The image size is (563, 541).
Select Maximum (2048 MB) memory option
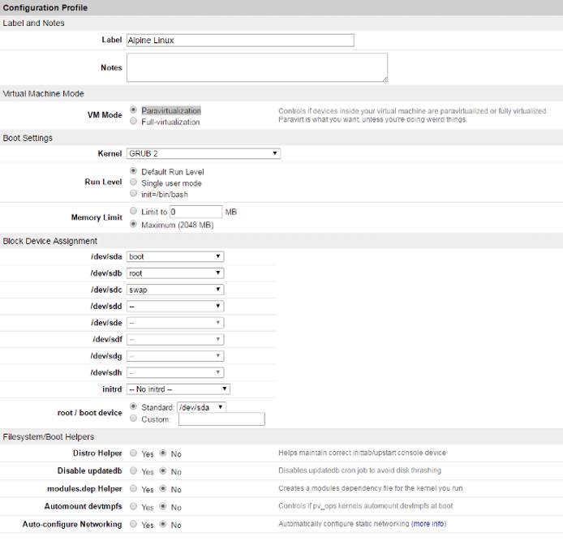point(133,225)
